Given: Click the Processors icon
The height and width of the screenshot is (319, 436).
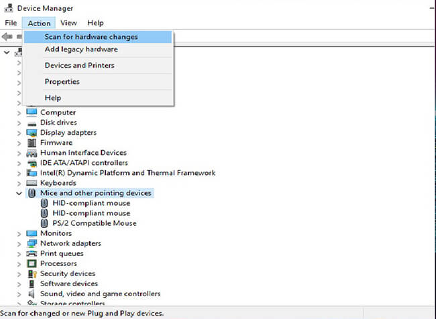Looking at the screenshot, I should point(32,263).
